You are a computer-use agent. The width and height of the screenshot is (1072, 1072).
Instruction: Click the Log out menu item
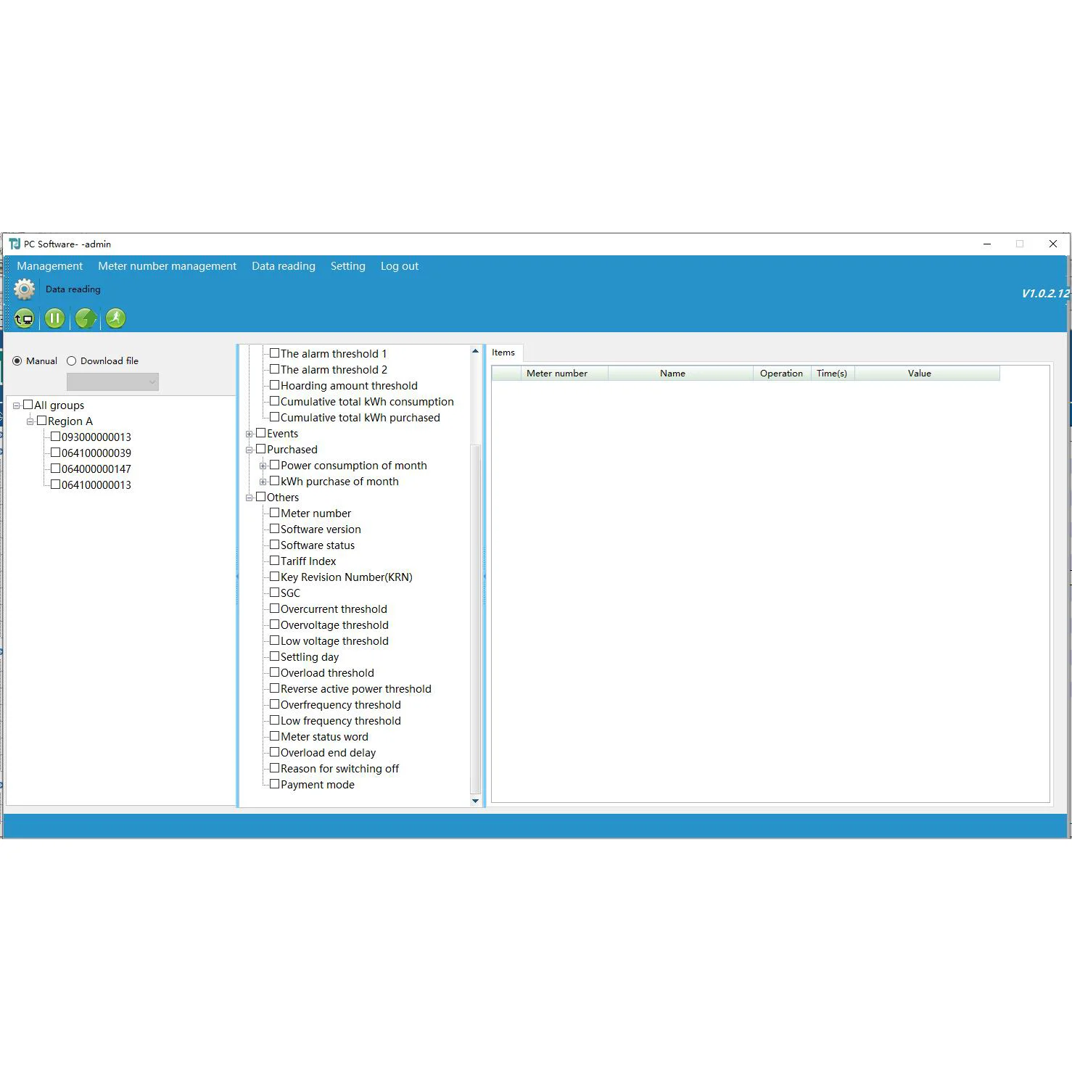(400, 266)
